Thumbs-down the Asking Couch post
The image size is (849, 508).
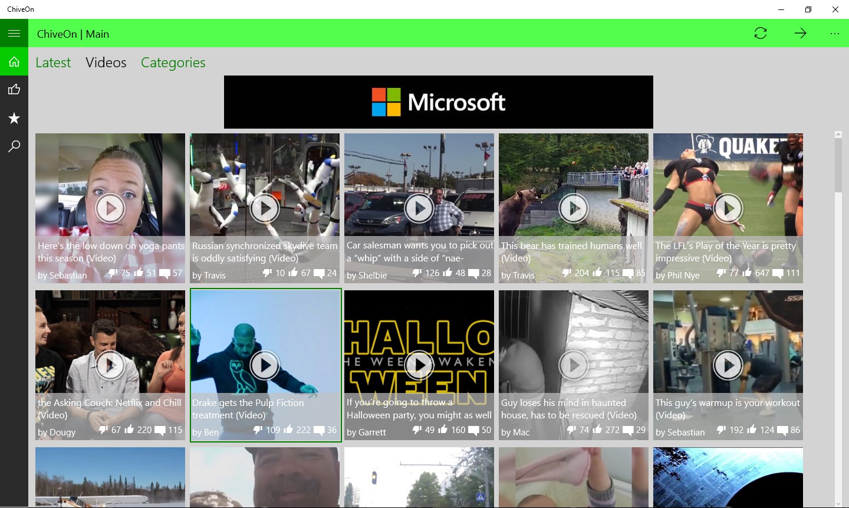point(103,430)
